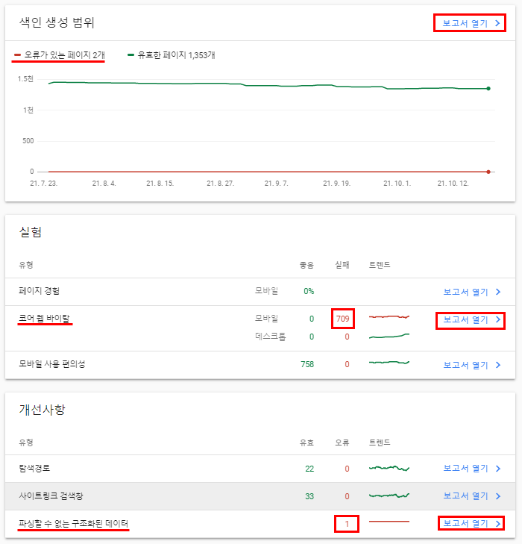Viewport: 522px width, 544px height.
Task: Click the 758 good value for 모바일 사용 편의성
Action: 307,364
